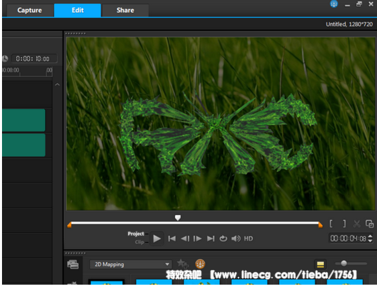Click the add to favorites star icon

click(x=182, y=264)
